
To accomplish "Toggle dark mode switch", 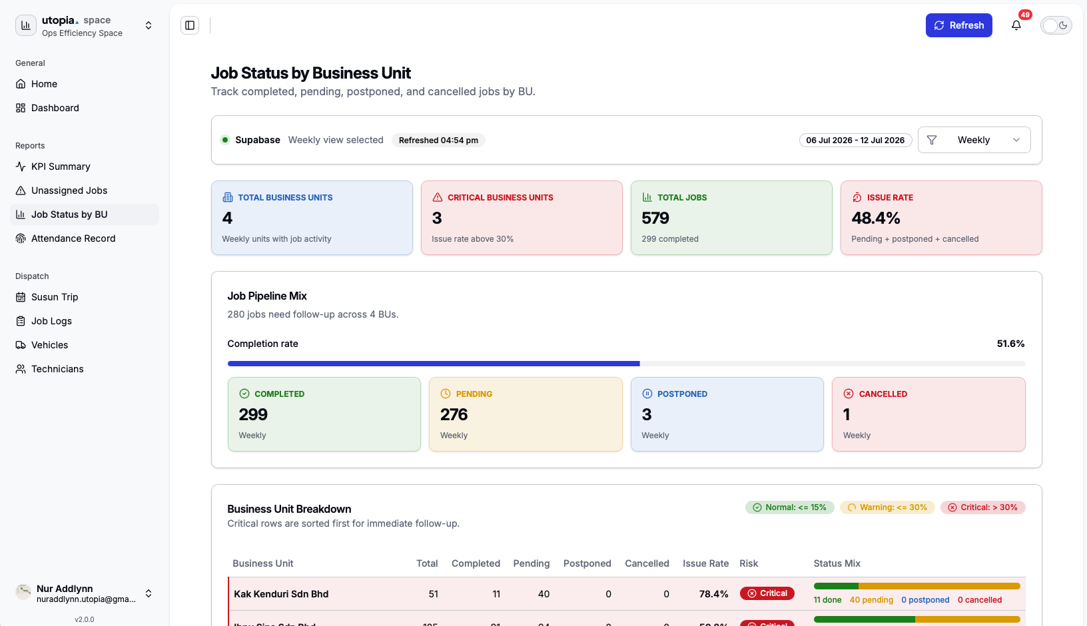I will click(1056, 25).
